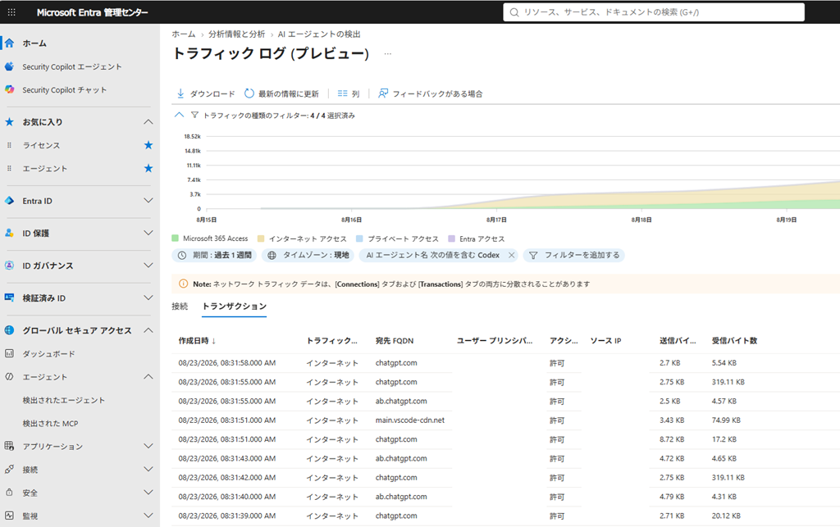Collapse the chart panel chevron

179,115
